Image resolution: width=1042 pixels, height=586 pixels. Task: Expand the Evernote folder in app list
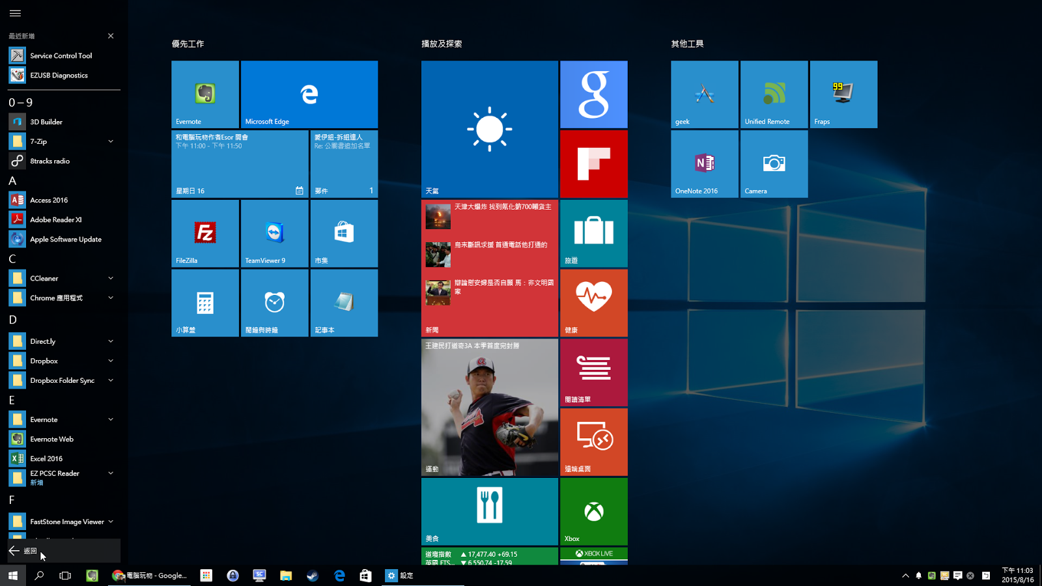click(111, 419)
